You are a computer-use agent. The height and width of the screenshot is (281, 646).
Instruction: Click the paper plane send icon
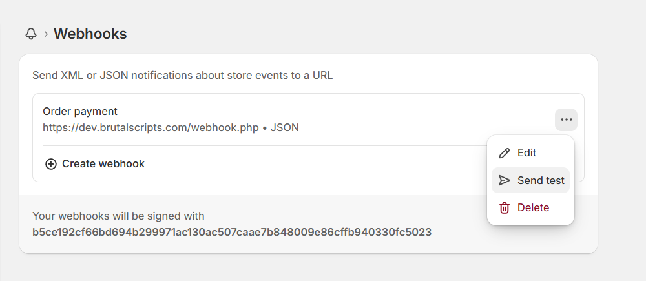[x=505, y=180]
